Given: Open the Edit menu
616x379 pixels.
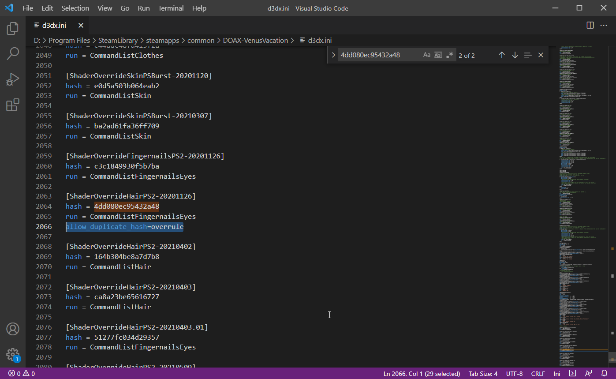Looking at the screenshot, I should click(x=47, y=8).
